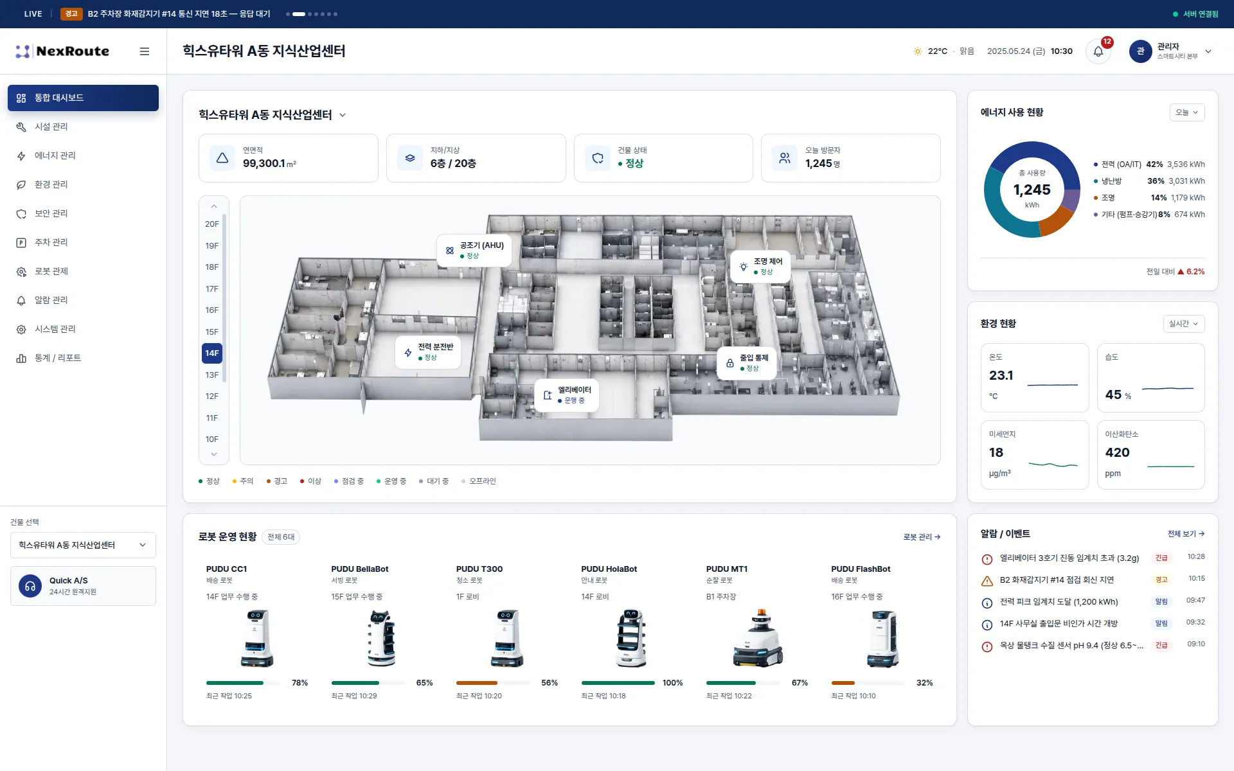Click the floor list up chevron
The width and height of the screenshot is (1234, 771).
pyautogui.click(x=214, y=206)
